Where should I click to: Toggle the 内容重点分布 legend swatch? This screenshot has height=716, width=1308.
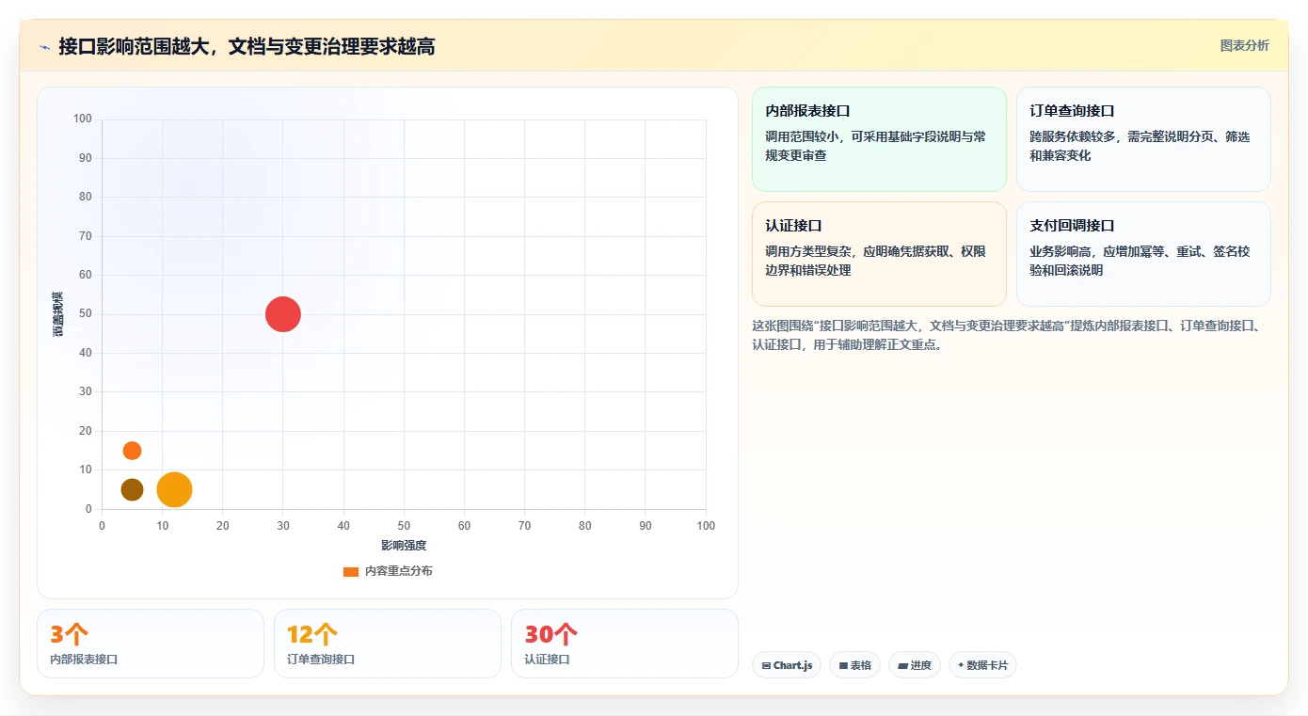[x=351, y=571]
